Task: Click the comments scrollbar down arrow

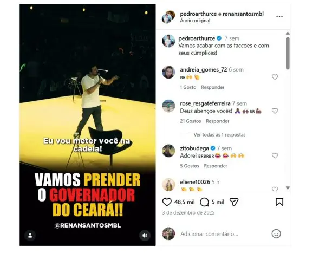Action: [288, 187]
